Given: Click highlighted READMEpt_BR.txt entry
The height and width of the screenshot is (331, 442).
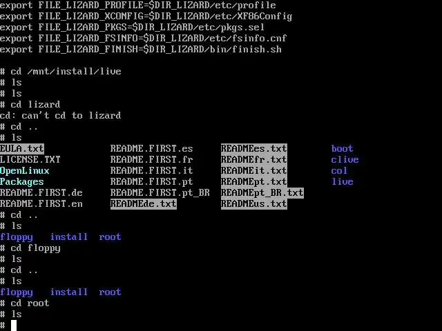Looking at the screenshot, I should [262, 193].
